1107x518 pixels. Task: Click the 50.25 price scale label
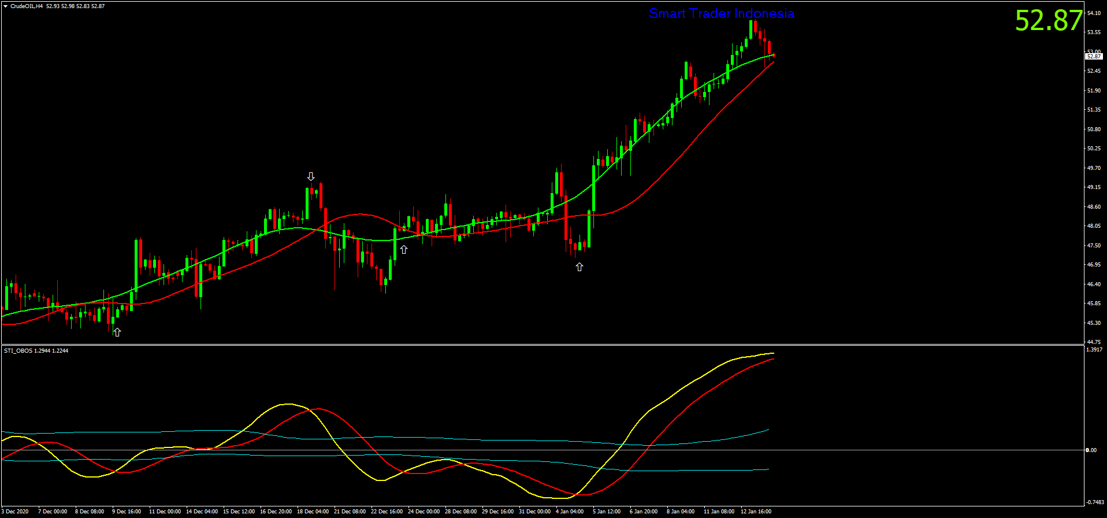tap(1094, 149)
